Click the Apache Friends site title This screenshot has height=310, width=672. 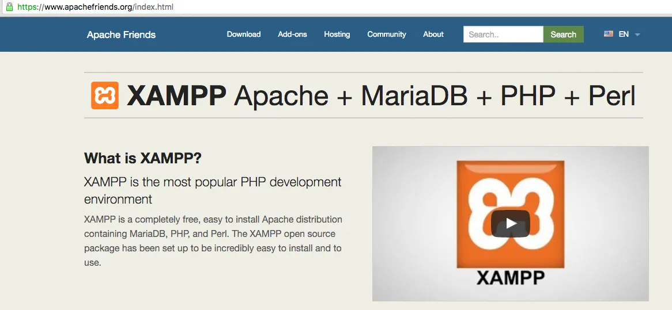tap(121, 35)
